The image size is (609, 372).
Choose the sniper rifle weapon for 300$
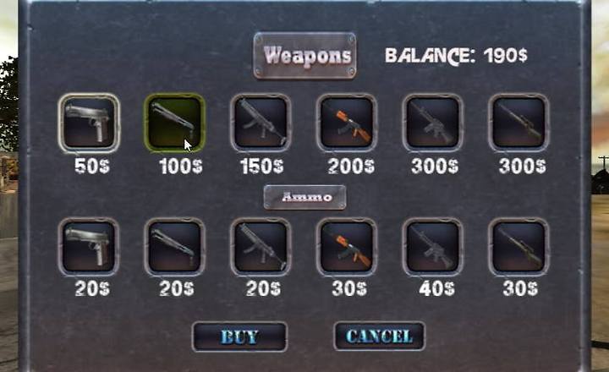point(518,123)
